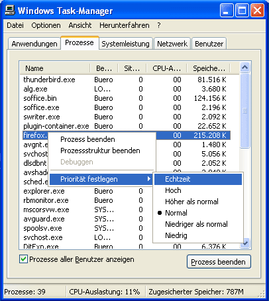The image size is (269, 301).
Task: Sort by the Be... column header
Action: 104,68
